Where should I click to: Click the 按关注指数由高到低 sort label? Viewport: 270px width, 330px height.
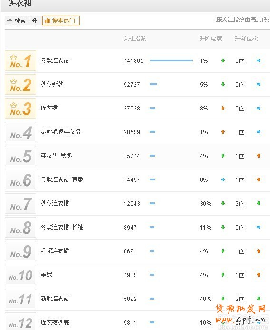[x=243, y=20]
